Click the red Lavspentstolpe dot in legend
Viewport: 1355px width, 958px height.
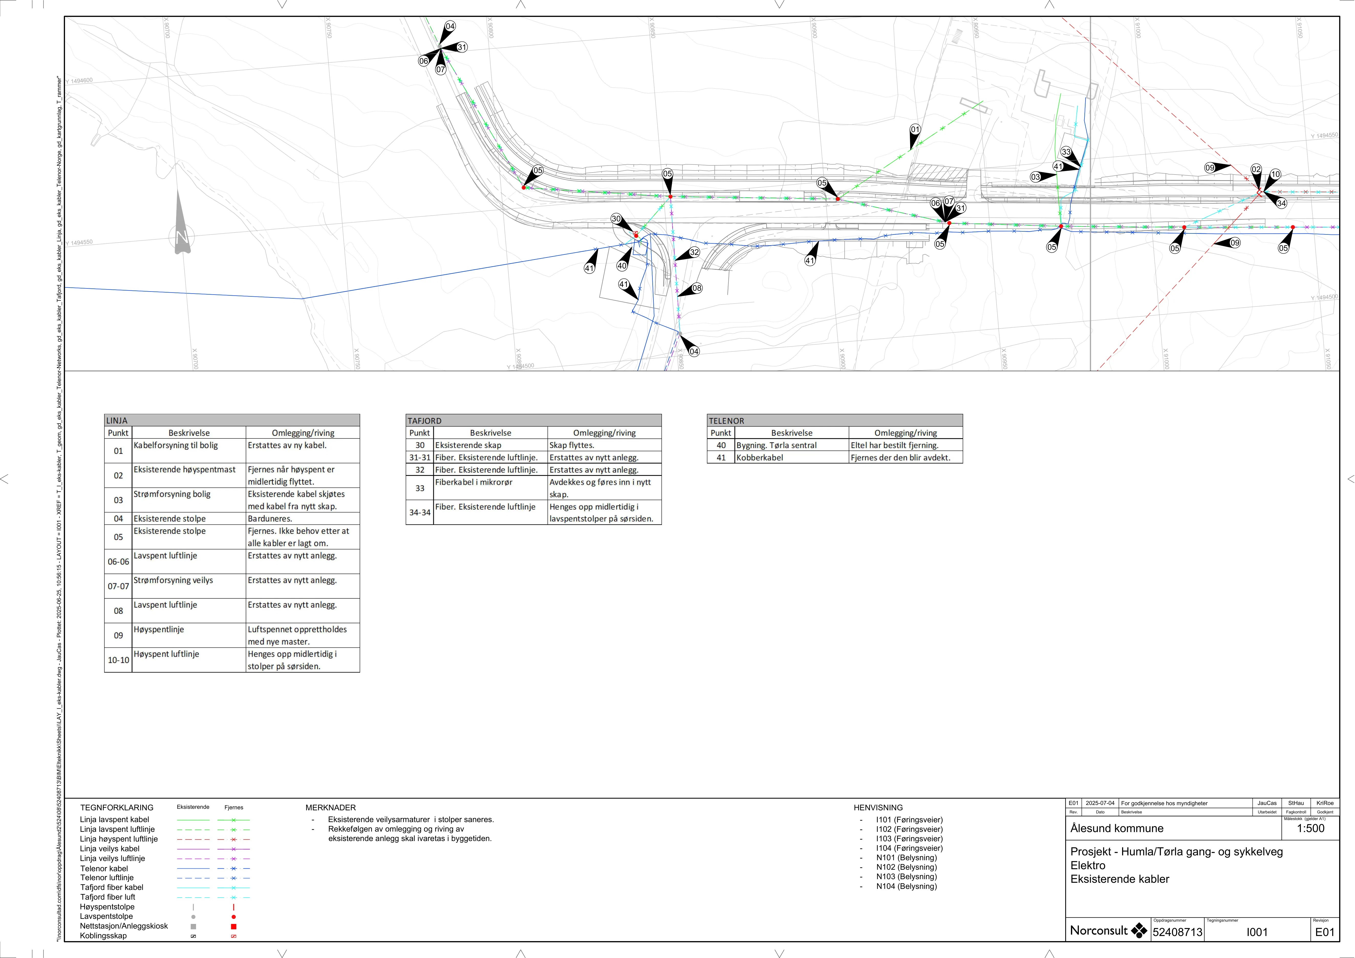pos(234,917)
